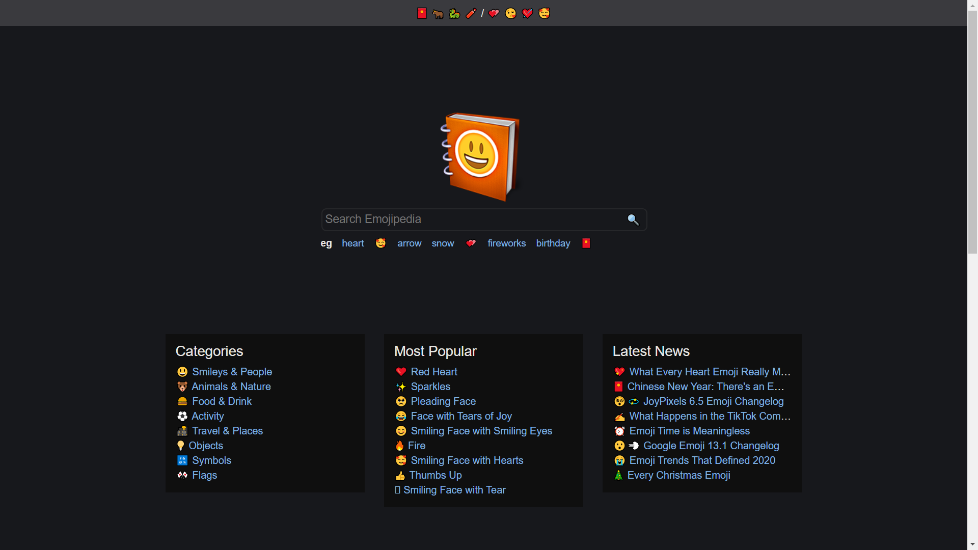The width and height of the screenshot is (978, 550).
Task: Click the firecracker emoji in top bar
Action: click(471, 14)
